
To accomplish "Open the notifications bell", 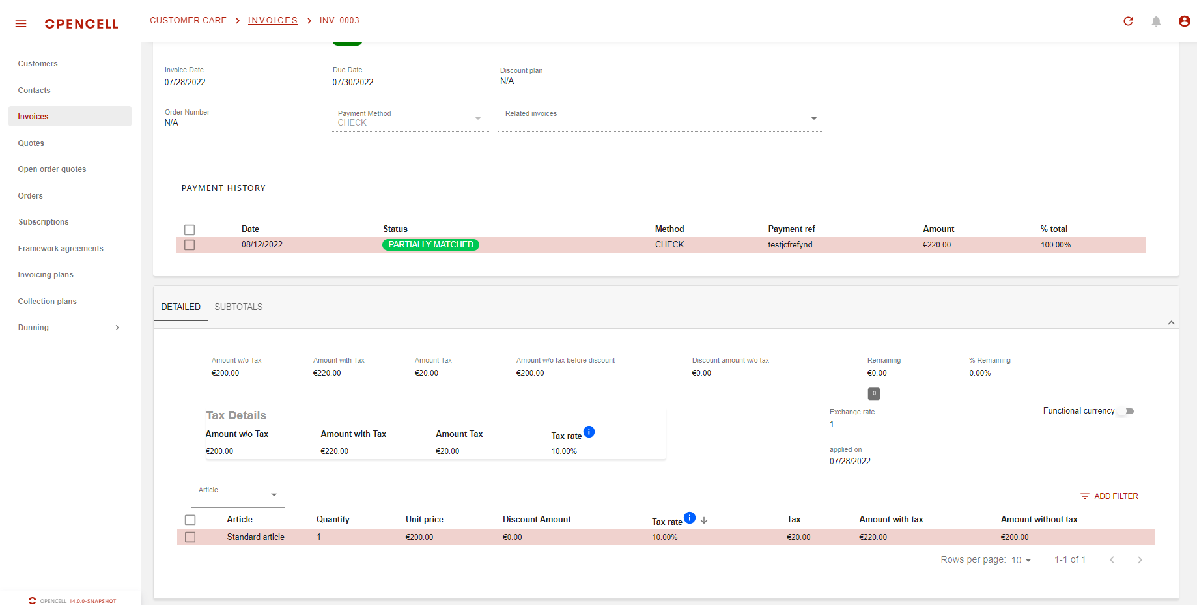I will (x=1156, y=21).
